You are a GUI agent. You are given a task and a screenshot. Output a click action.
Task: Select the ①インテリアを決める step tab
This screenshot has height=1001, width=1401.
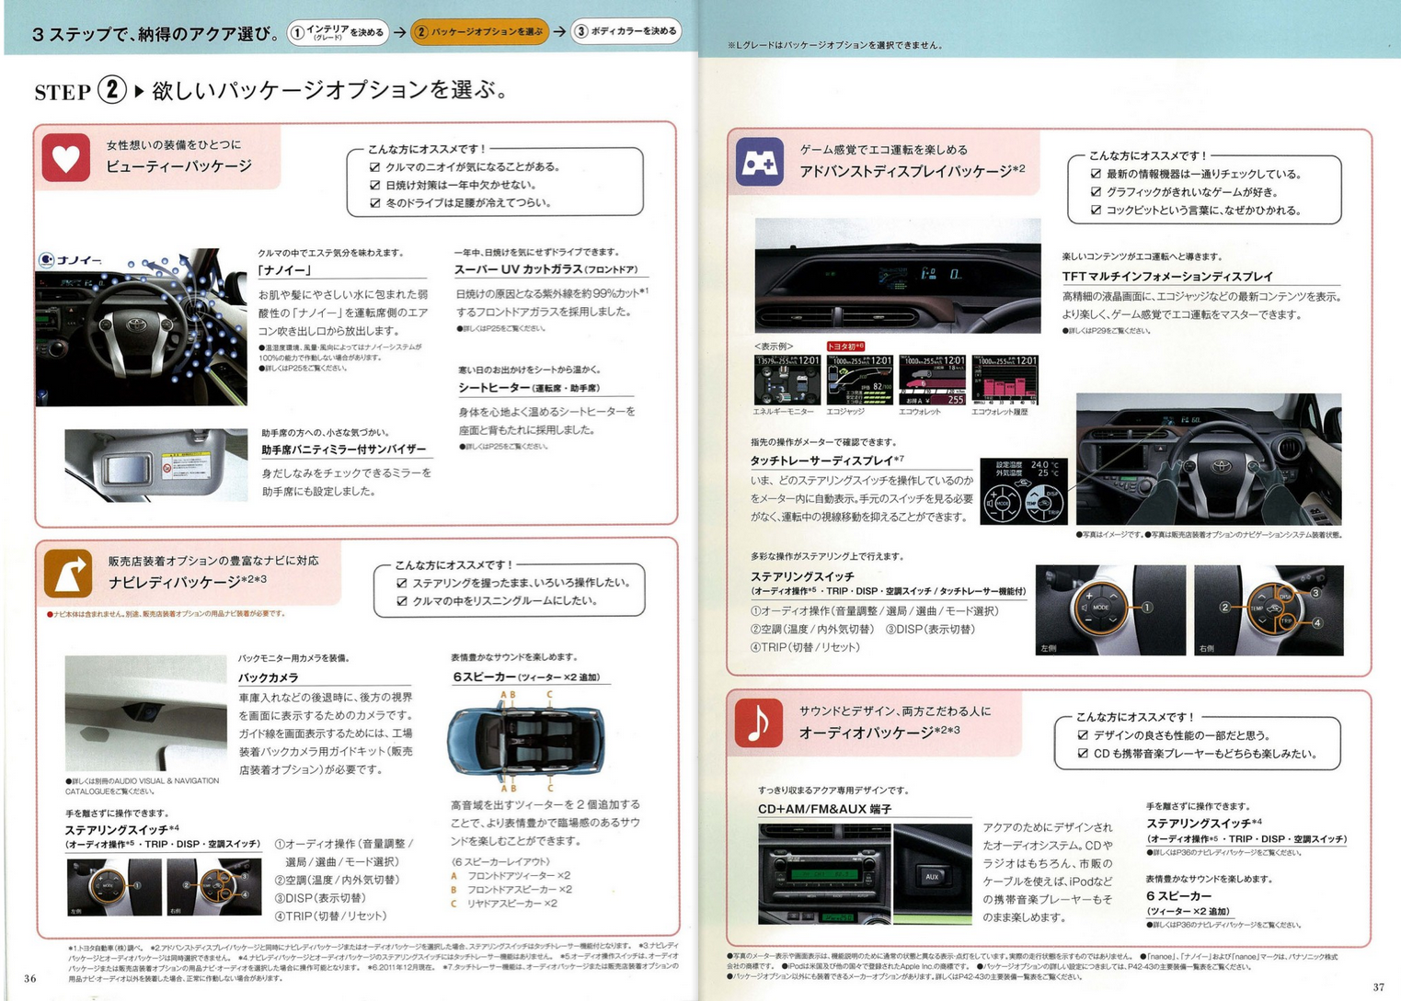(338, 32)
